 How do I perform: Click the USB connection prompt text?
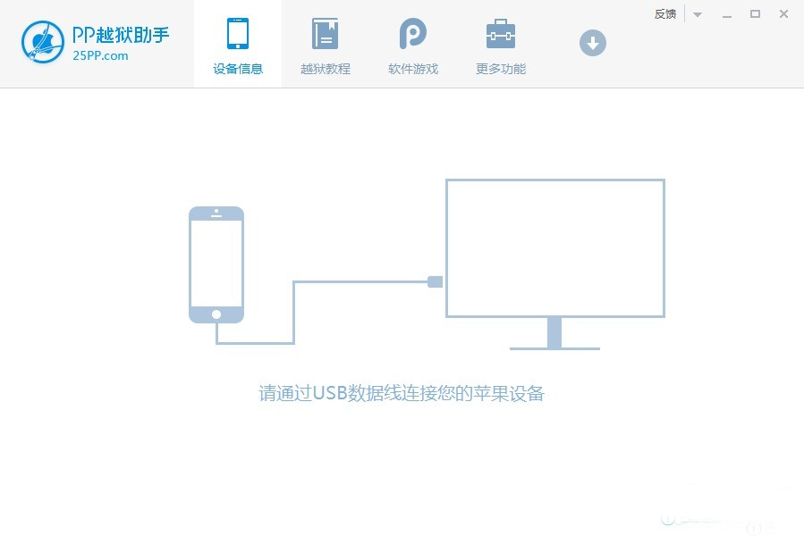[x=402, y=393]
